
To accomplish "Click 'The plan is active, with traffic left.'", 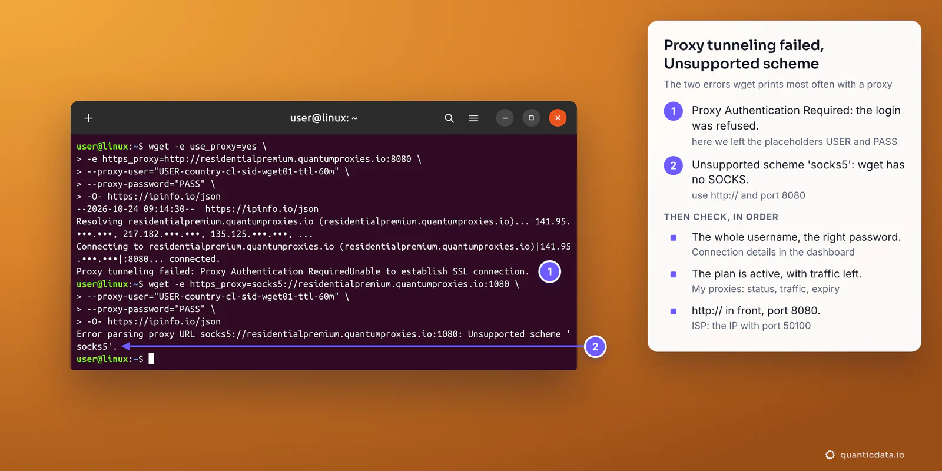I will pos(777,274).
